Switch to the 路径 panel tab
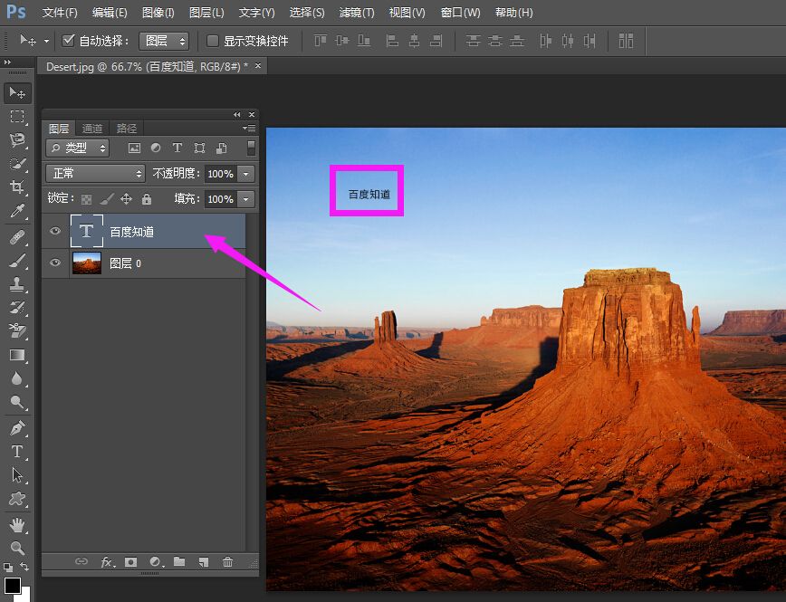Viewport: 786px width, 602px height. [x=127, y=129]
